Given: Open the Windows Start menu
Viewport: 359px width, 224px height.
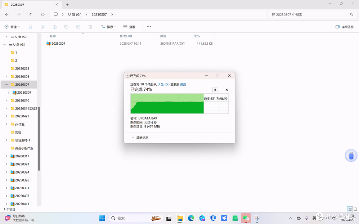Looking at the screenshot, I should click(x=102, y=218).
